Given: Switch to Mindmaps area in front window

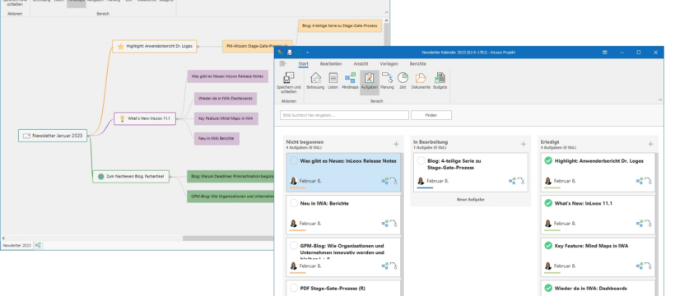Looking at the screenshot, I should [x=350, y=81].
